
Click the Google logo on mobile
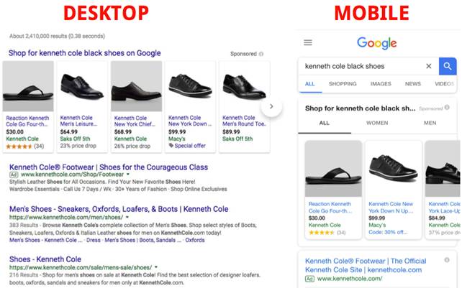pos(376,43)
